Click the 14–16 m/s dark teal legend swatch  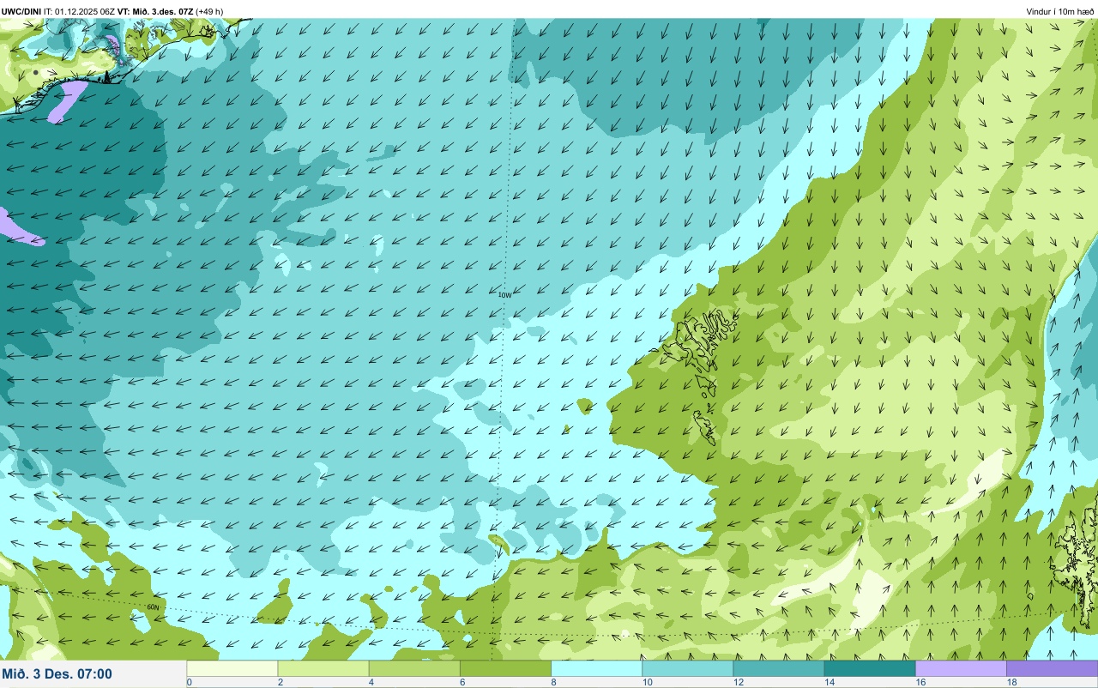[869, 668]
